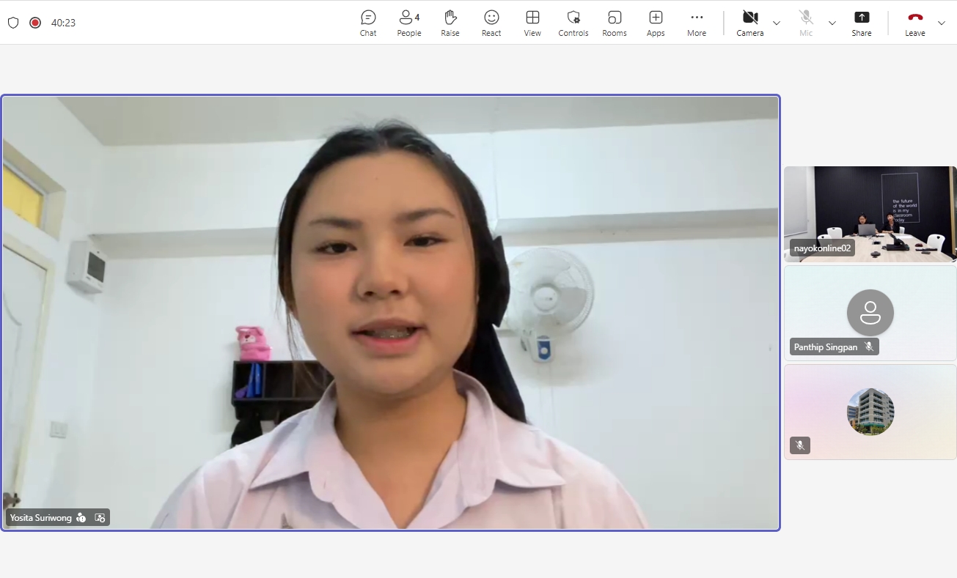Share your screen content

click(x=862, y=23)
